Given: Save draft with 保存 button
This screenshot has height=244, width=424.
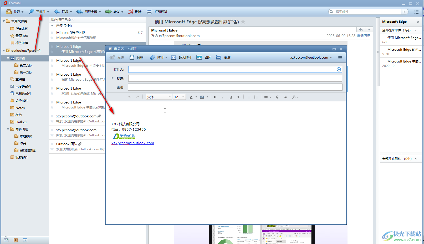Looking at the screenshot, I should (136, 57).
